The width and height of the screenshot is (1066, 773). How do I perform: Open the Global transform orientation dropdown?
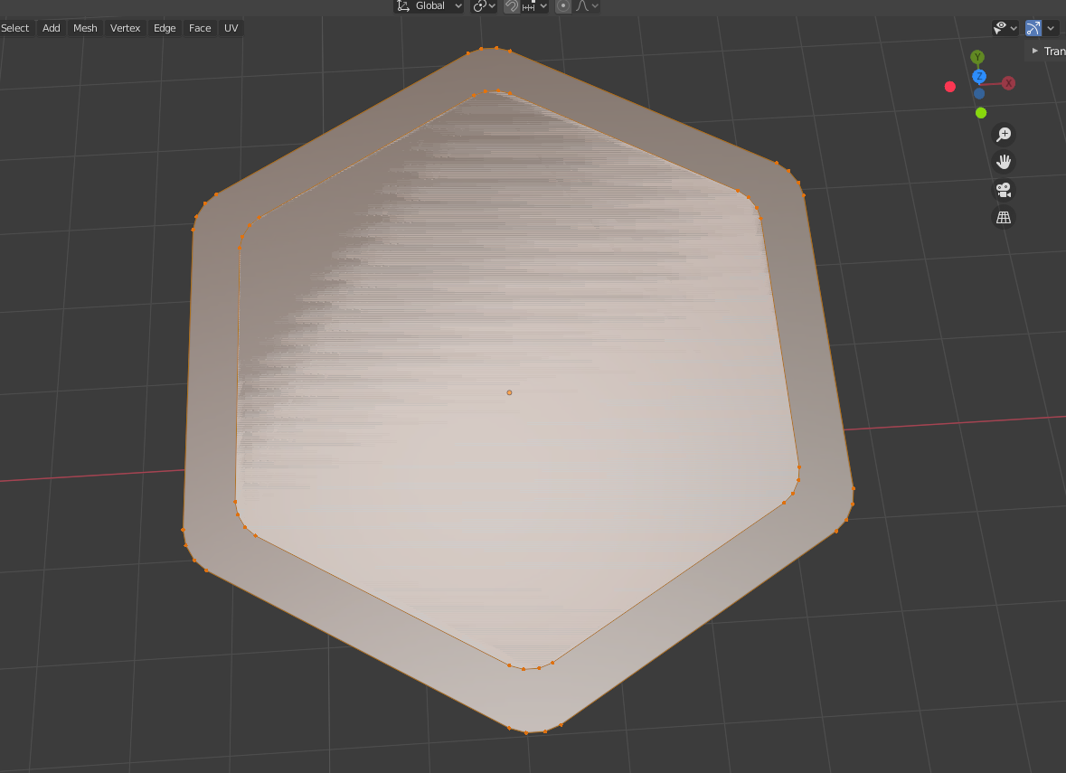[429, 6]
